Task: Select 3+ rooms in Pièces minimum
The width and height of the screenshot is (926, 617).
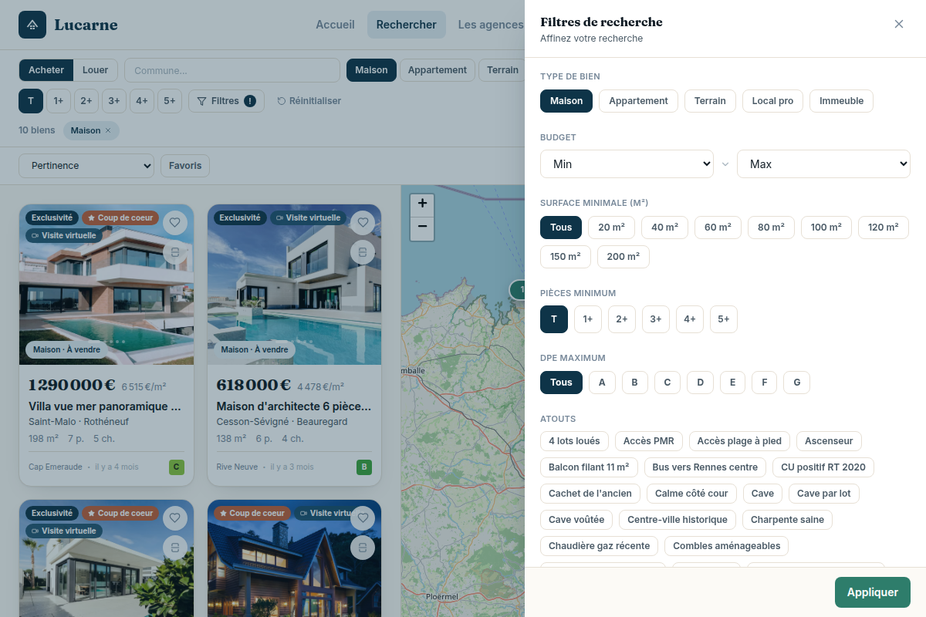Action: pyautogui.click(x=655, y=319)
